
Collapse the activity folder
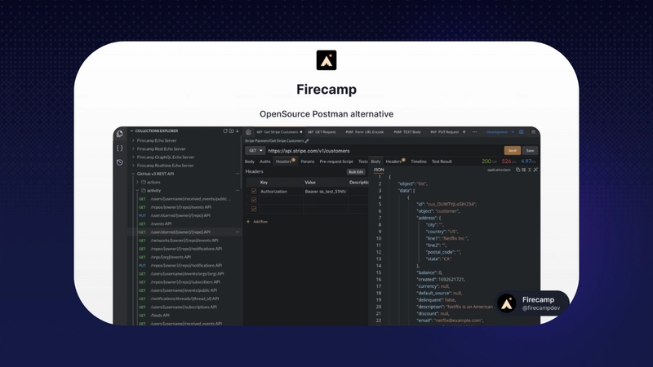137,190
